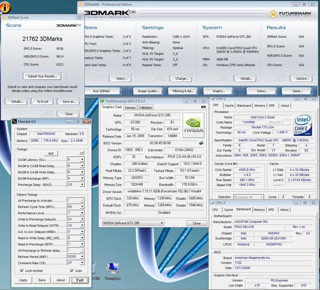Open the SPD tab in lower CPU-Z
The image size is (320, 290).
(x=271, y=210)
